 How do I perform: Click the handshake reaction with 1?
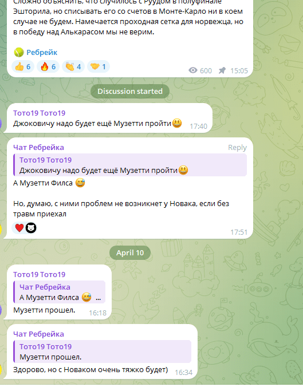pyautogui.click(x=99, y=66)
